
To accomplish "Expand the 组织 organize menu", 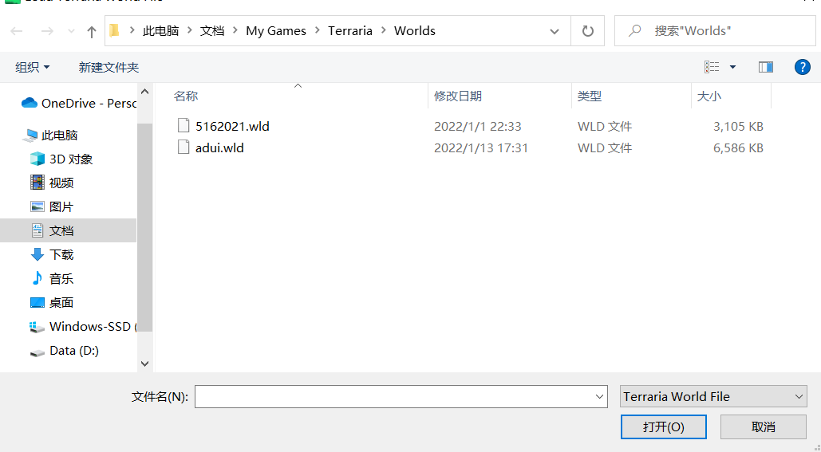I will (33, 67).
